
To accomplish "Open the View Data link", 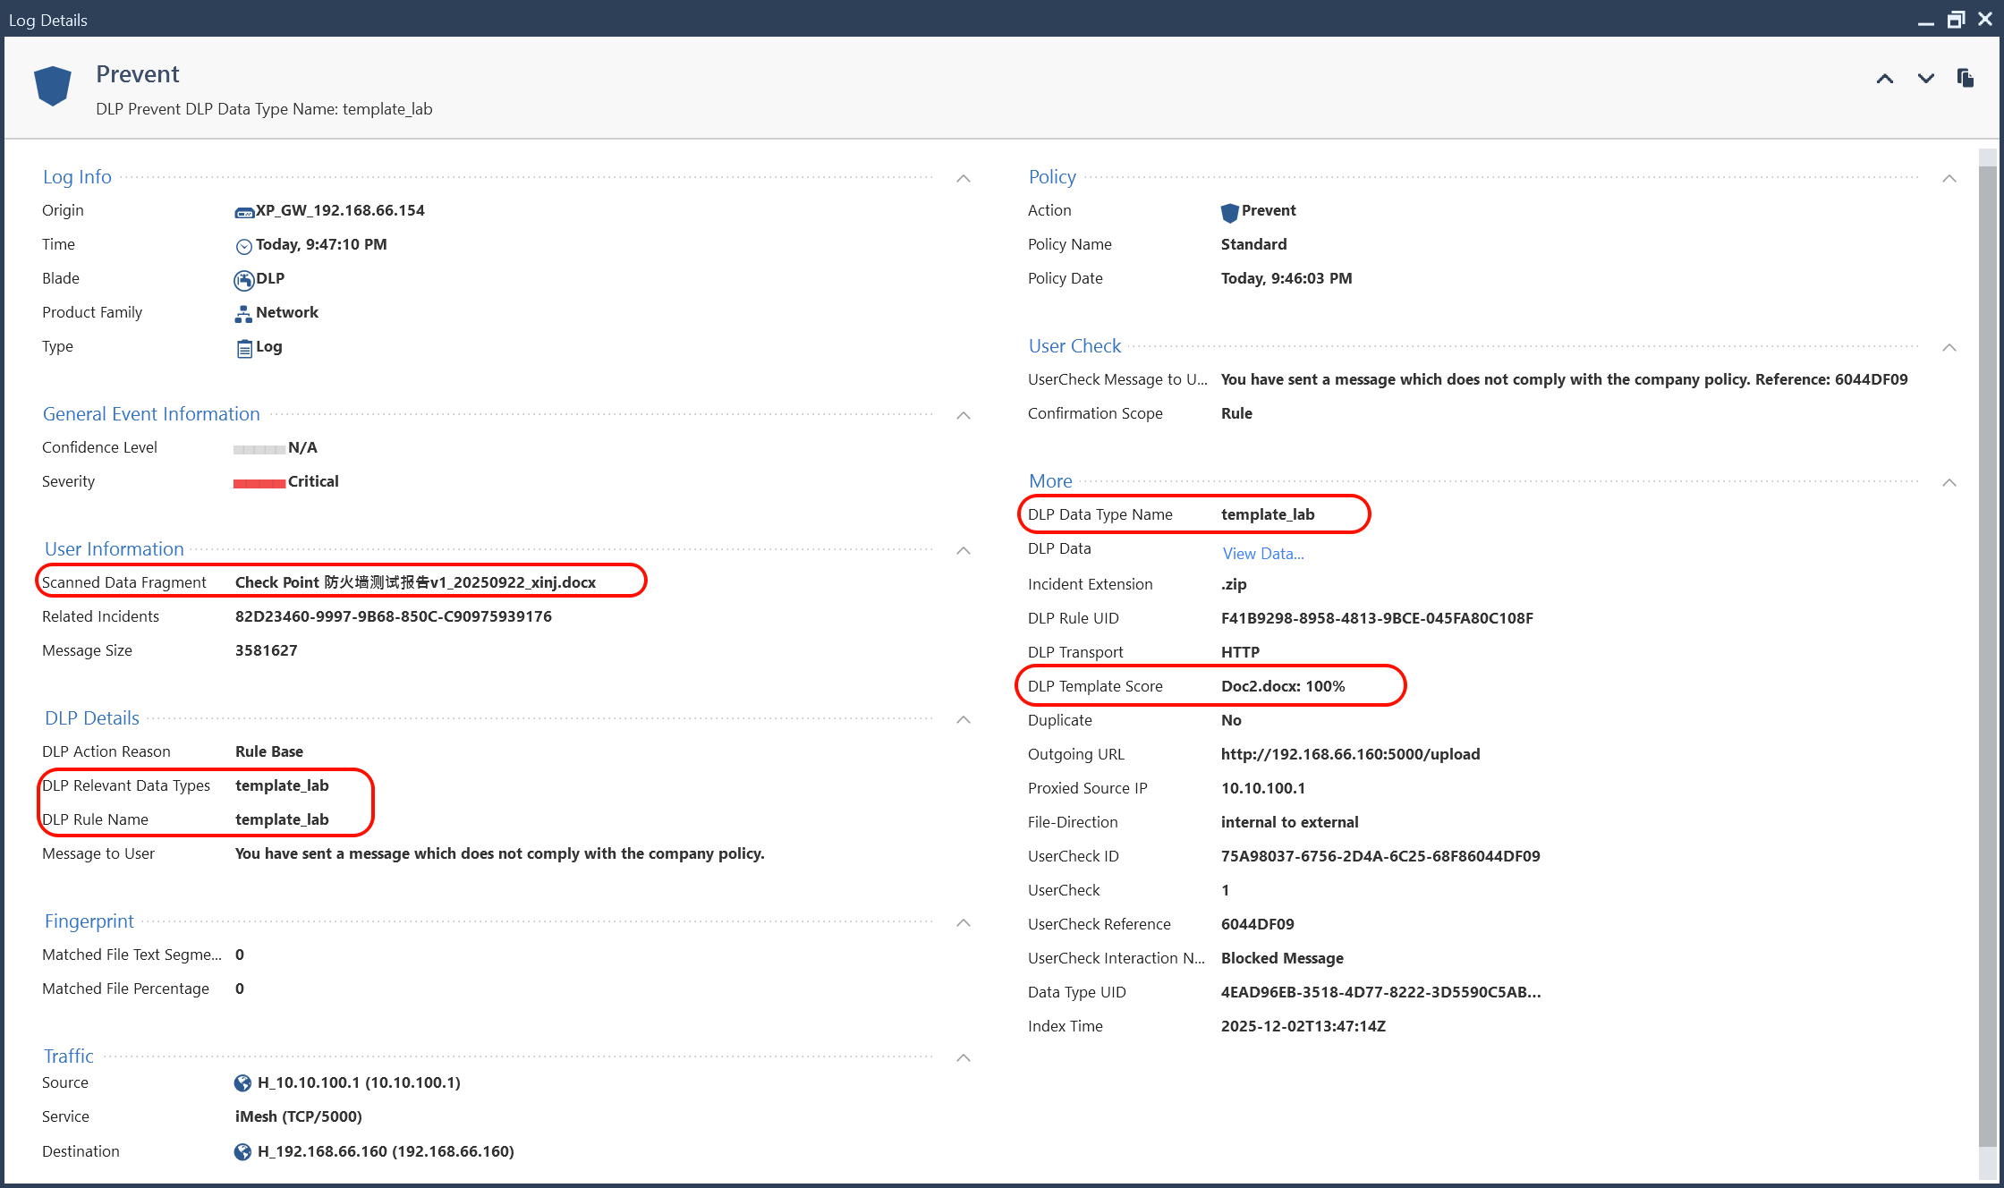I will point(1262,554).
